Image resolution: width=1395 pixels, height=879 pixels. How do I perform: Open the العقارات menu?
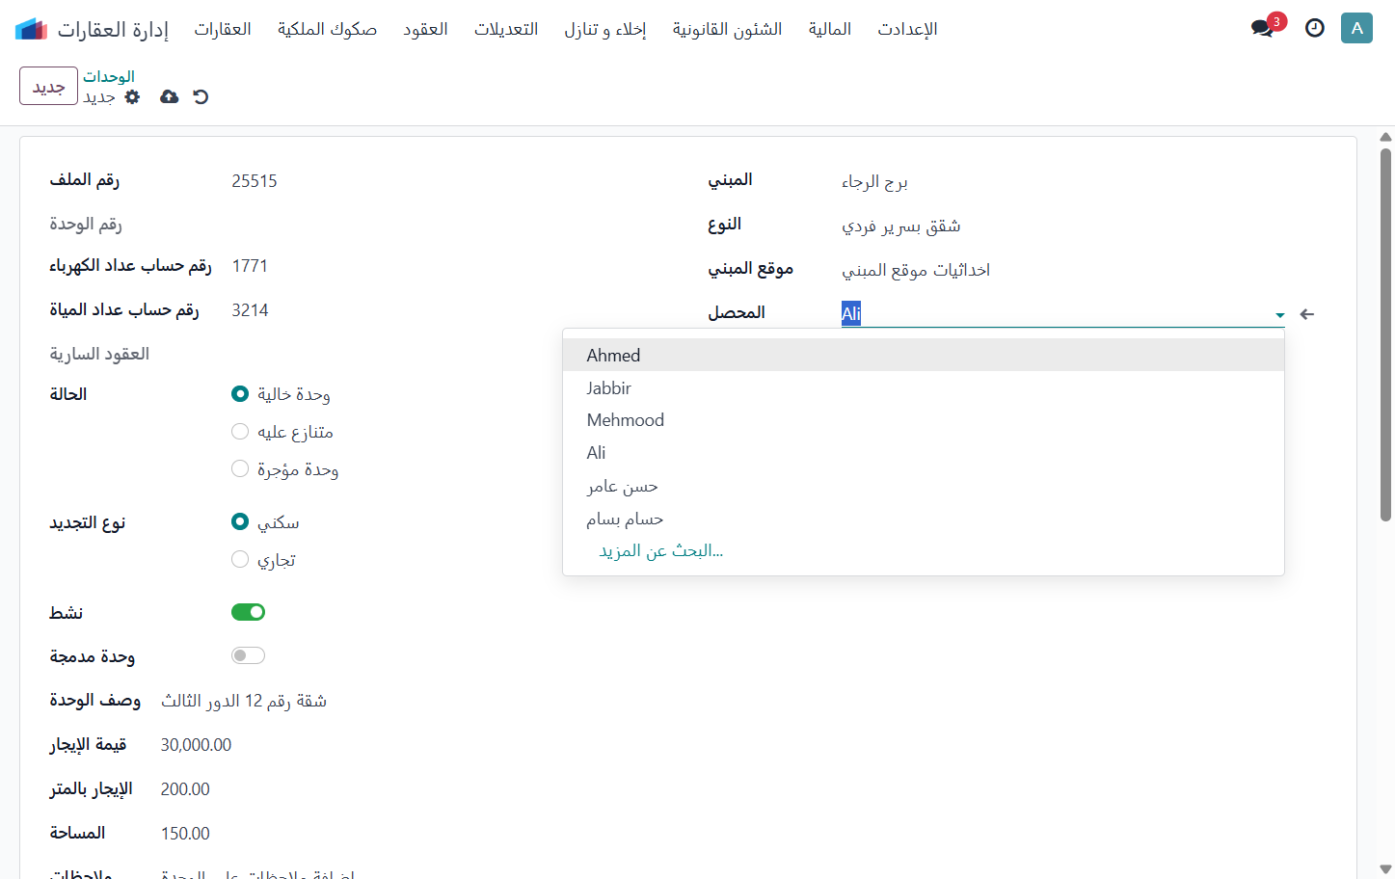223,29
